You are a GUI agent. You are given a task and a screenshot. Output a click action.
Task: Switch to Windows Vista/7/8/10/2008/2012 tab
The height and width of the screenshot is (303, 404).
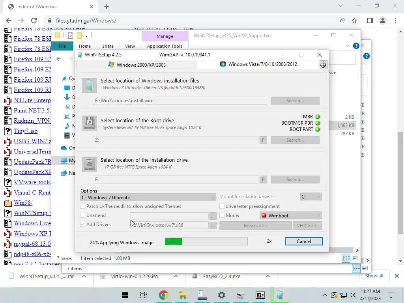(x=258, y=64)
